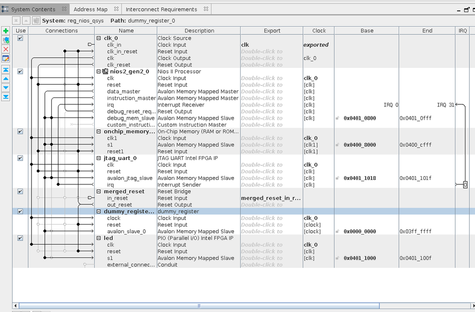Disable the Use checkbox for led
The width and height of the screenshot is (475, 312).
(20, 238)
